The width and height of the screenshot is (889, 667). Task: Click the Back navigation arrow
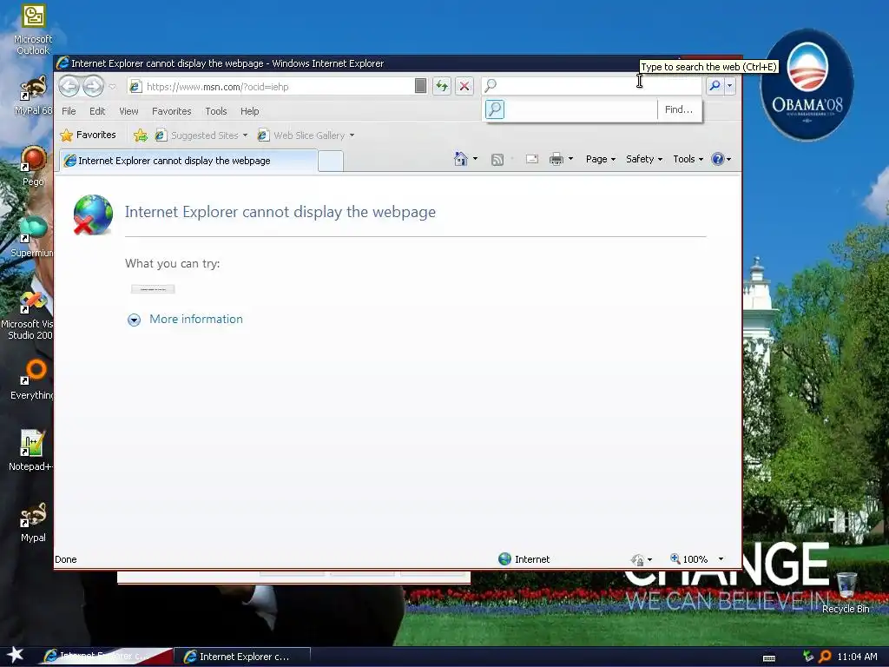click(69, 87)
